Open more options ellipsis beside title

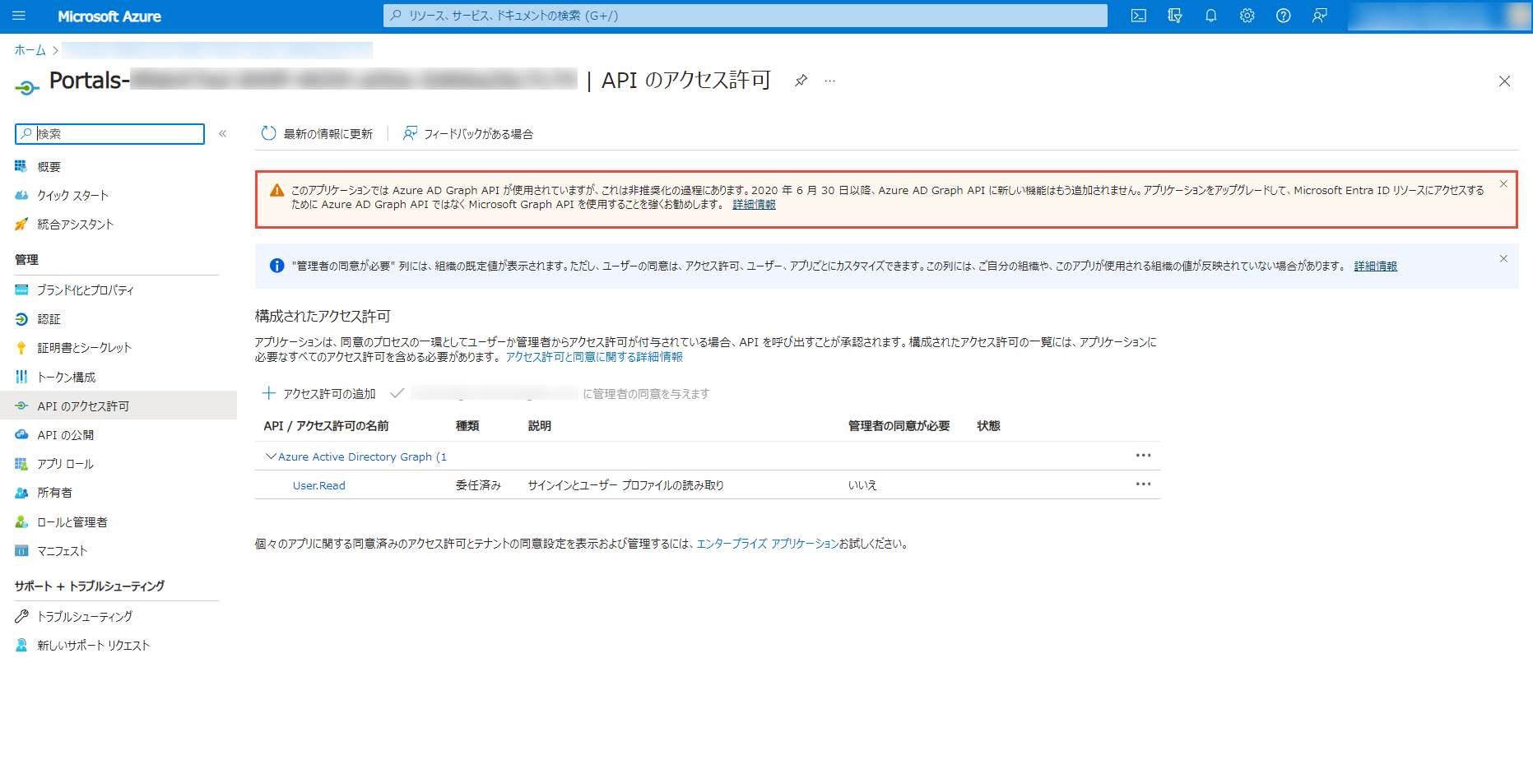tap(830, 81)
